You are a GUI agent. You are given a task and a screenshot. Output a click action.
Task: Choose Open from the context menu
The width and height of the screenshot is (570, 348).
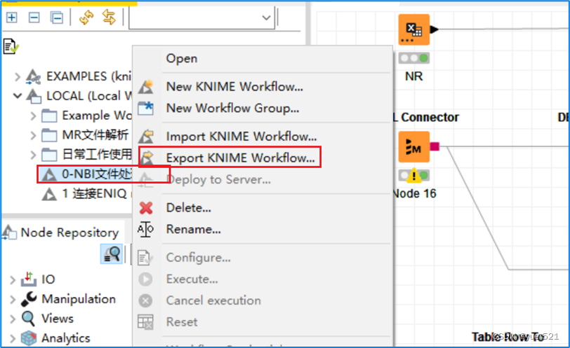tap(182, 58)
